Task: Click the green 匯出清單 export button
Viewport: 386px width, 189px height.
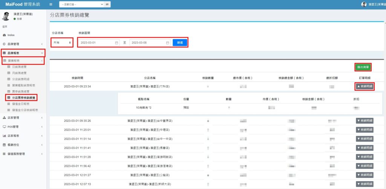Action: (x=363, y=67)
